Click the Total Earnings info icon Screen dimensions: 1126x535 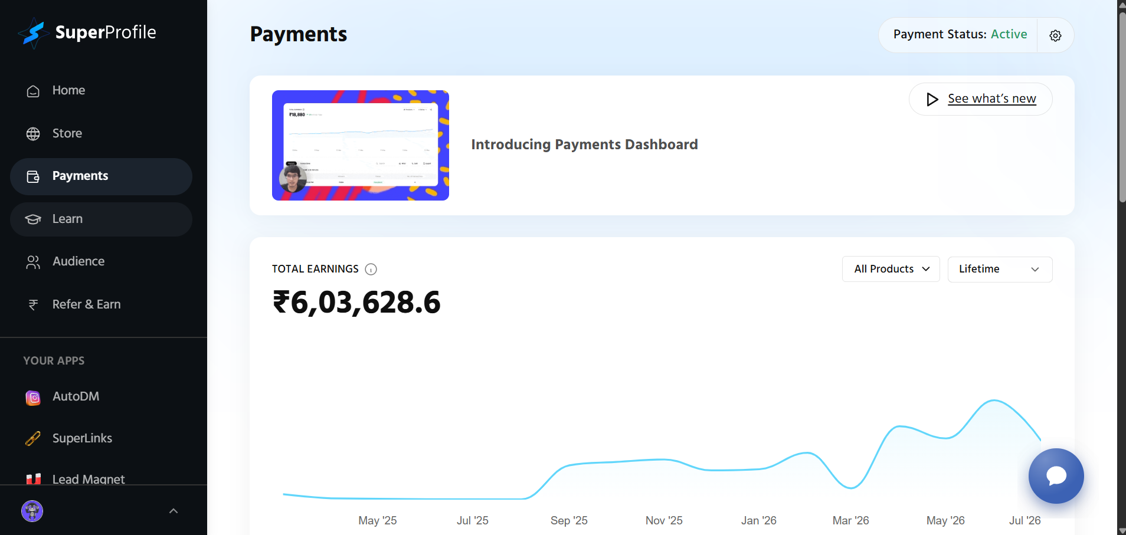[371, 270]
